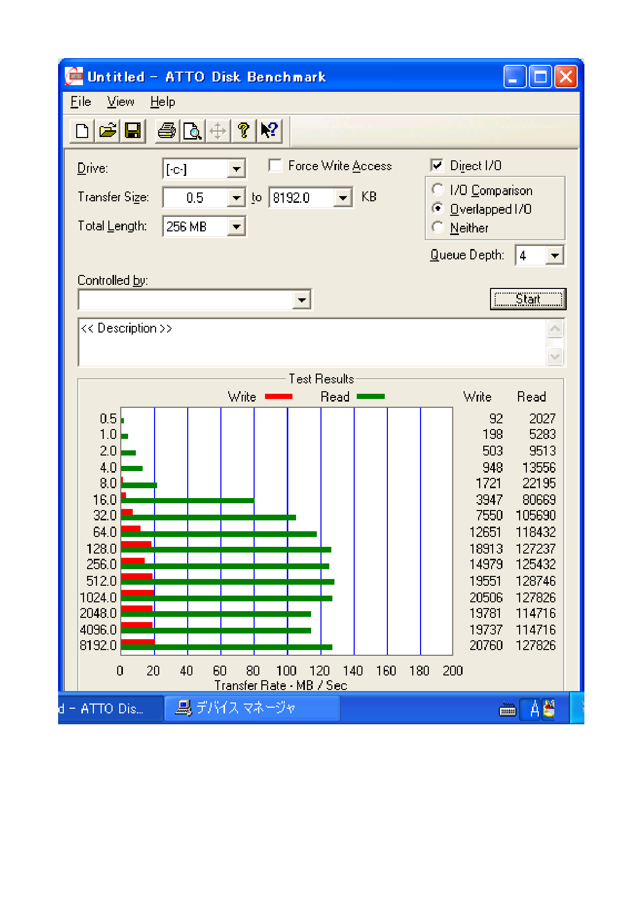643x910 pixels.
Task: Open the View menu
Action: [x=121, y=102]
